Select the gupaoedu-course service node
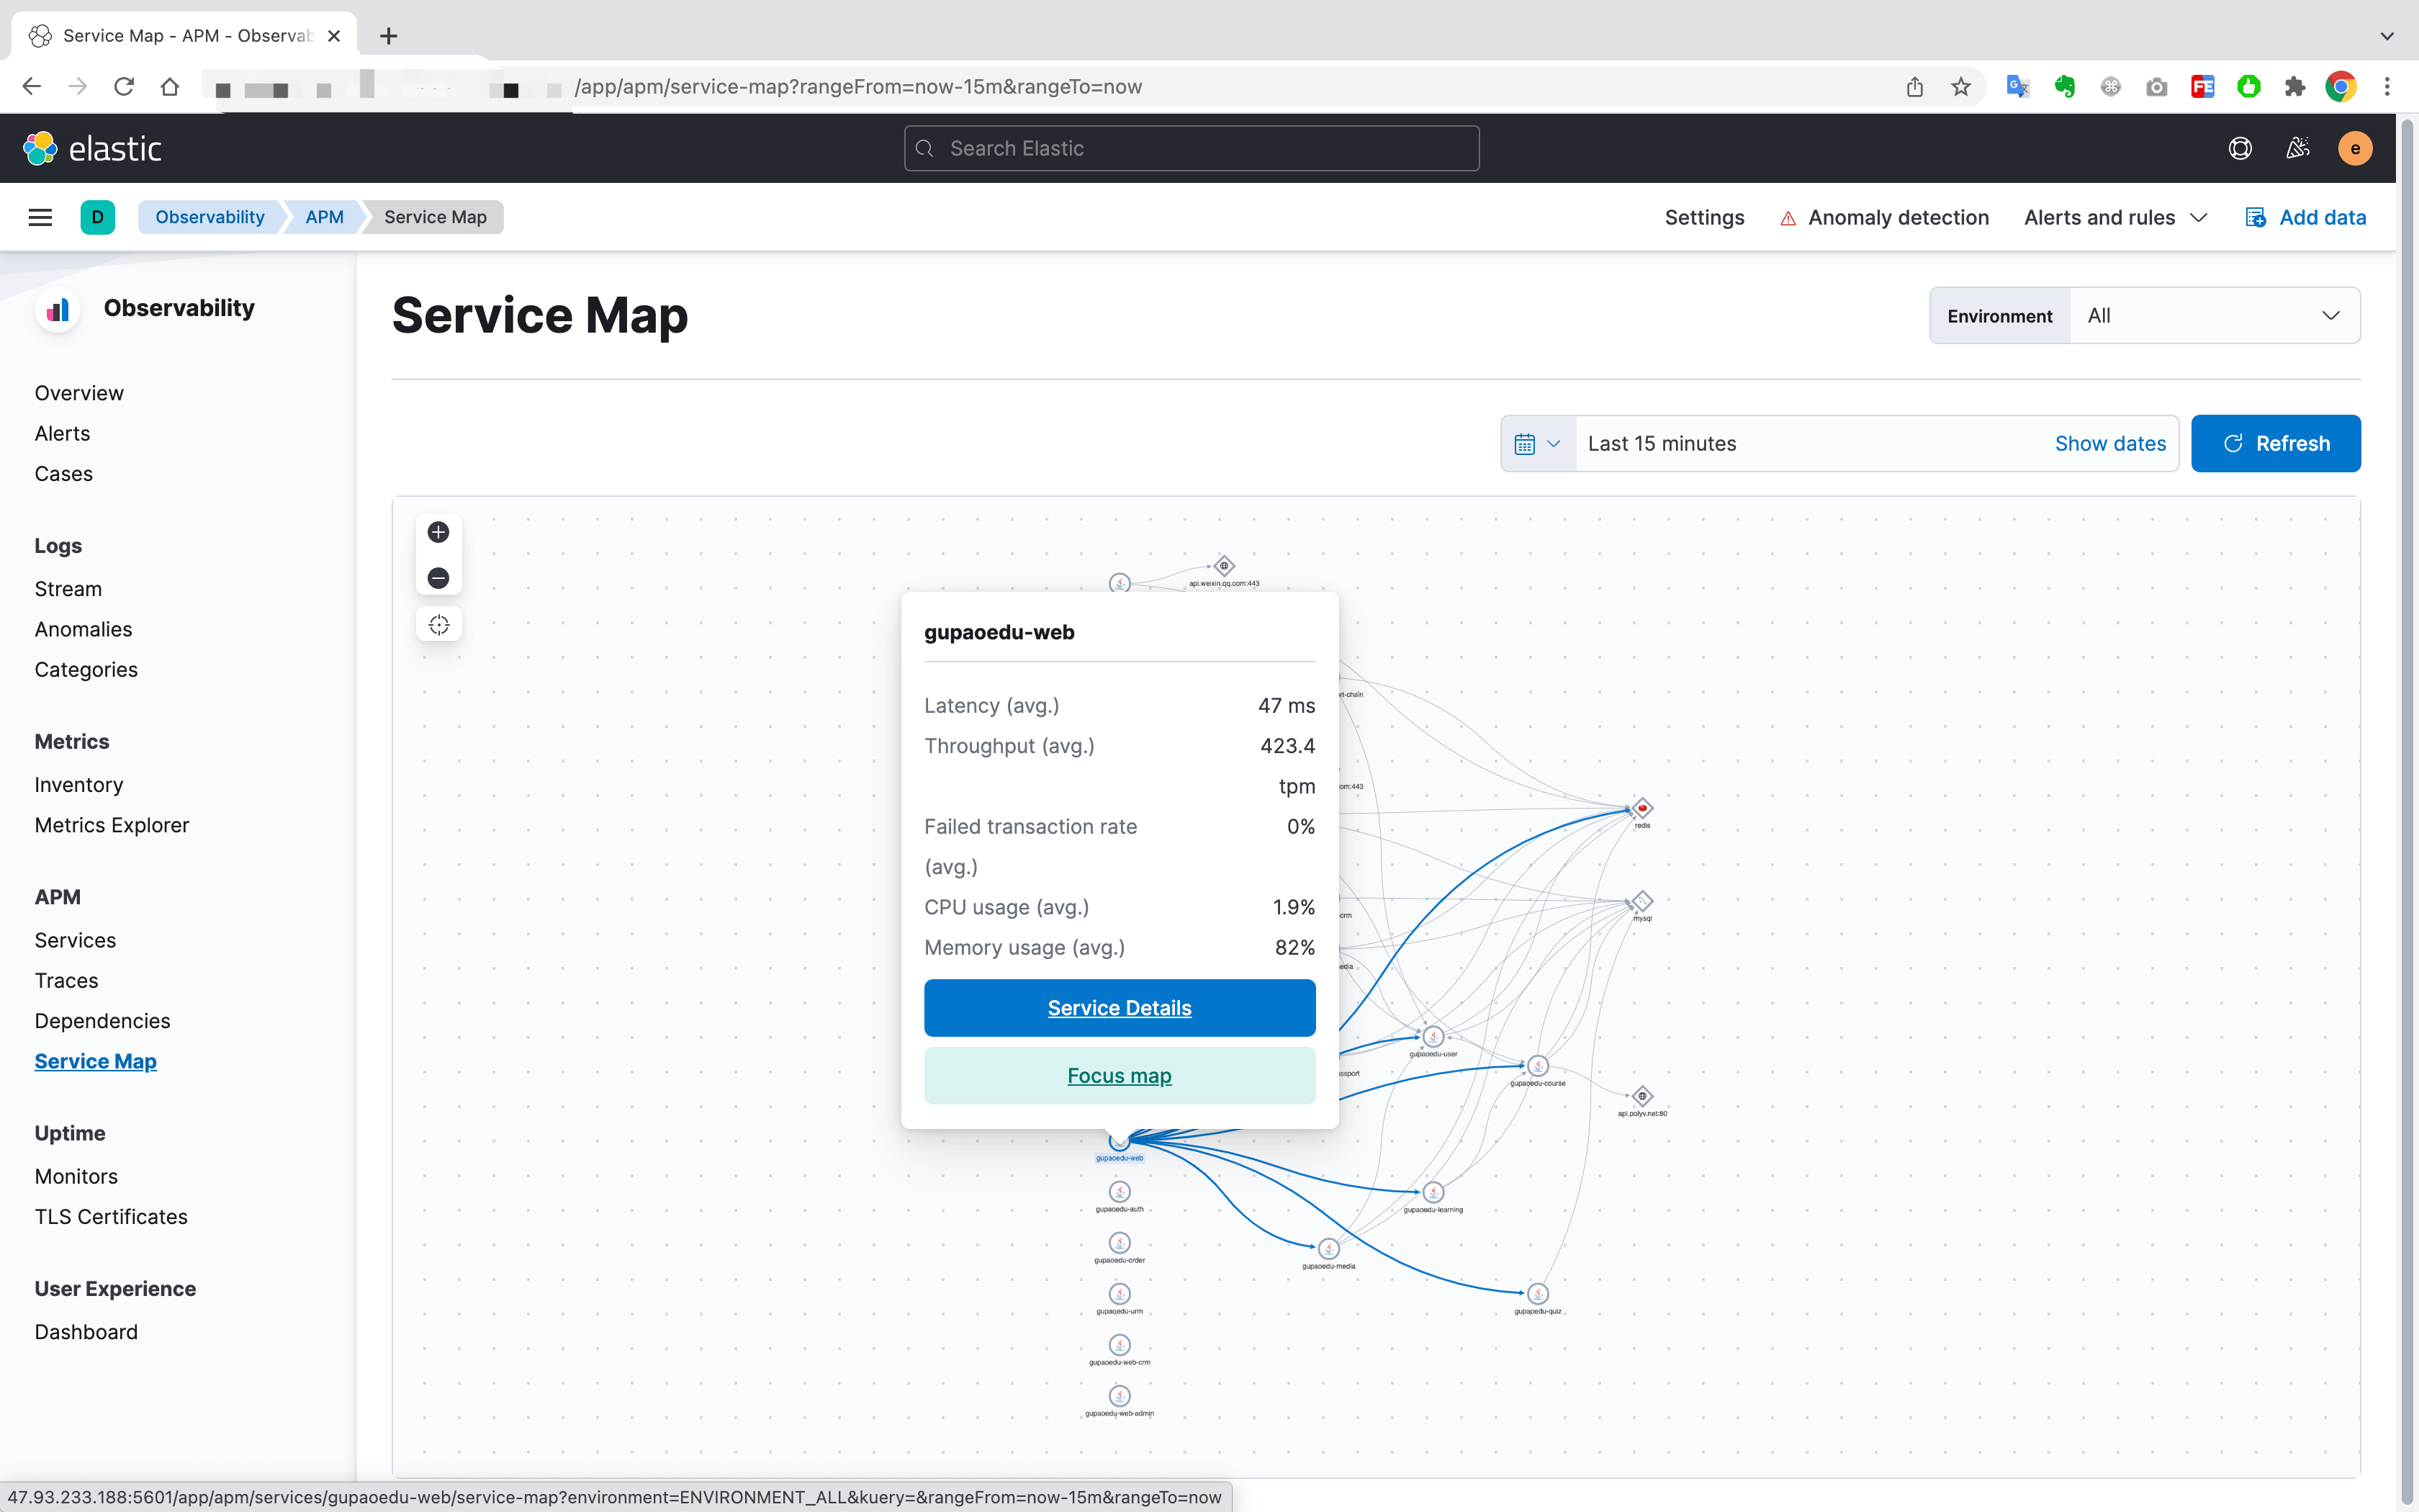Screen dimensions: 2419x1512 point(1537,1066)
